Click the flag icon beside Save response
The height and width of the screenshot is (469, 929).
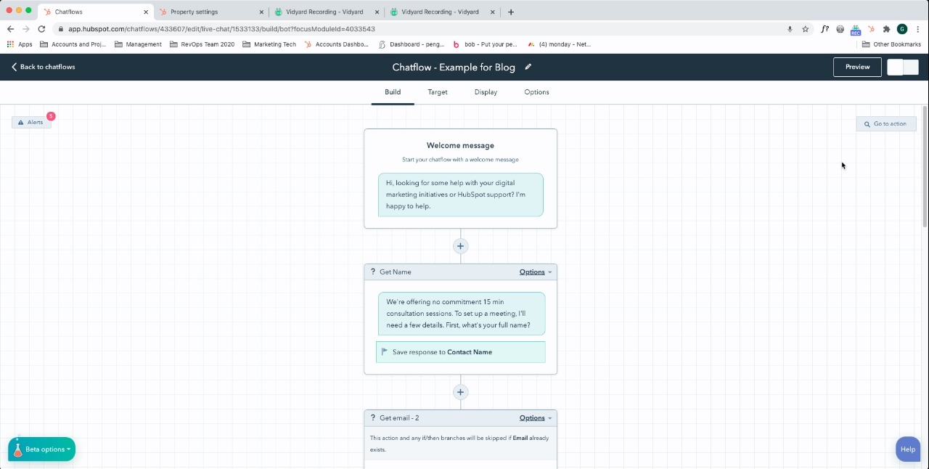(x=384, y=351)
